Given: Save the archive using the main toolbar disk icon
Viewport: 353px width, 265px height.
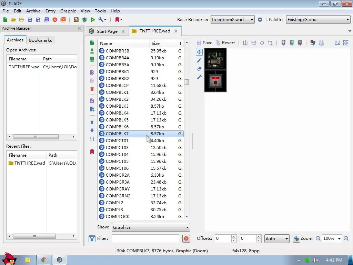Looking at the screenshot, I should pos(30,20).
